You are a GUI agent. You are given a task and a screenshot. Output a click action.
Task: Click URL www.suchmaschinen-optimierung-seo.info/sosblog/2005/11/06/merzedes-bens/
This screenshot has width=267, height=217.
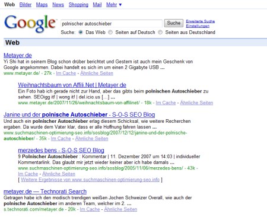[100, 168]
